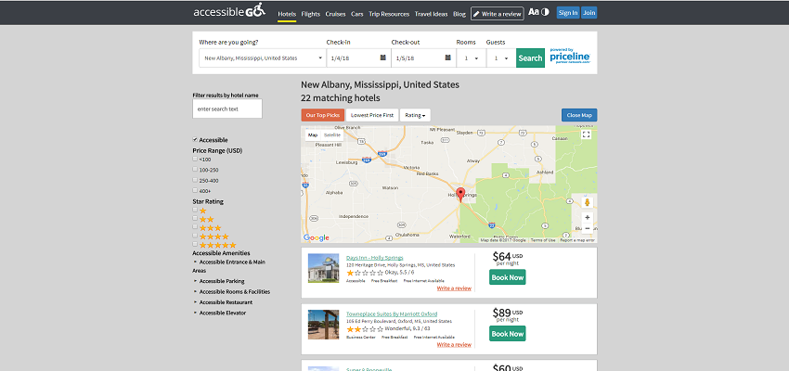Select the five-star rating checkbox
This screenshot has height=371, width=789.
click(x=195, y=244)
